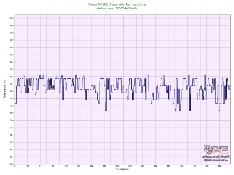Click the Time (seconds) axis title
Viewport: 234px width, 175px height.
click(122, 169)
